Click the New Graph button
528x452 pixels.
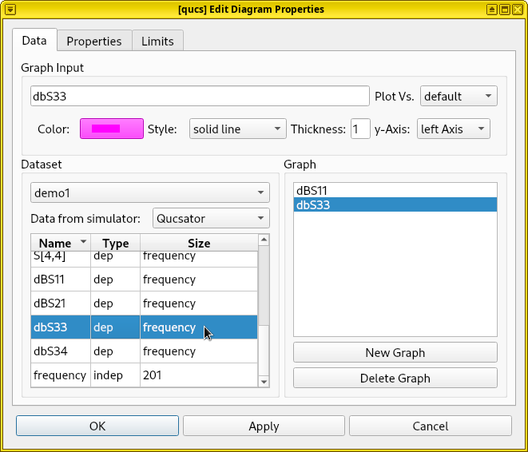395,352
